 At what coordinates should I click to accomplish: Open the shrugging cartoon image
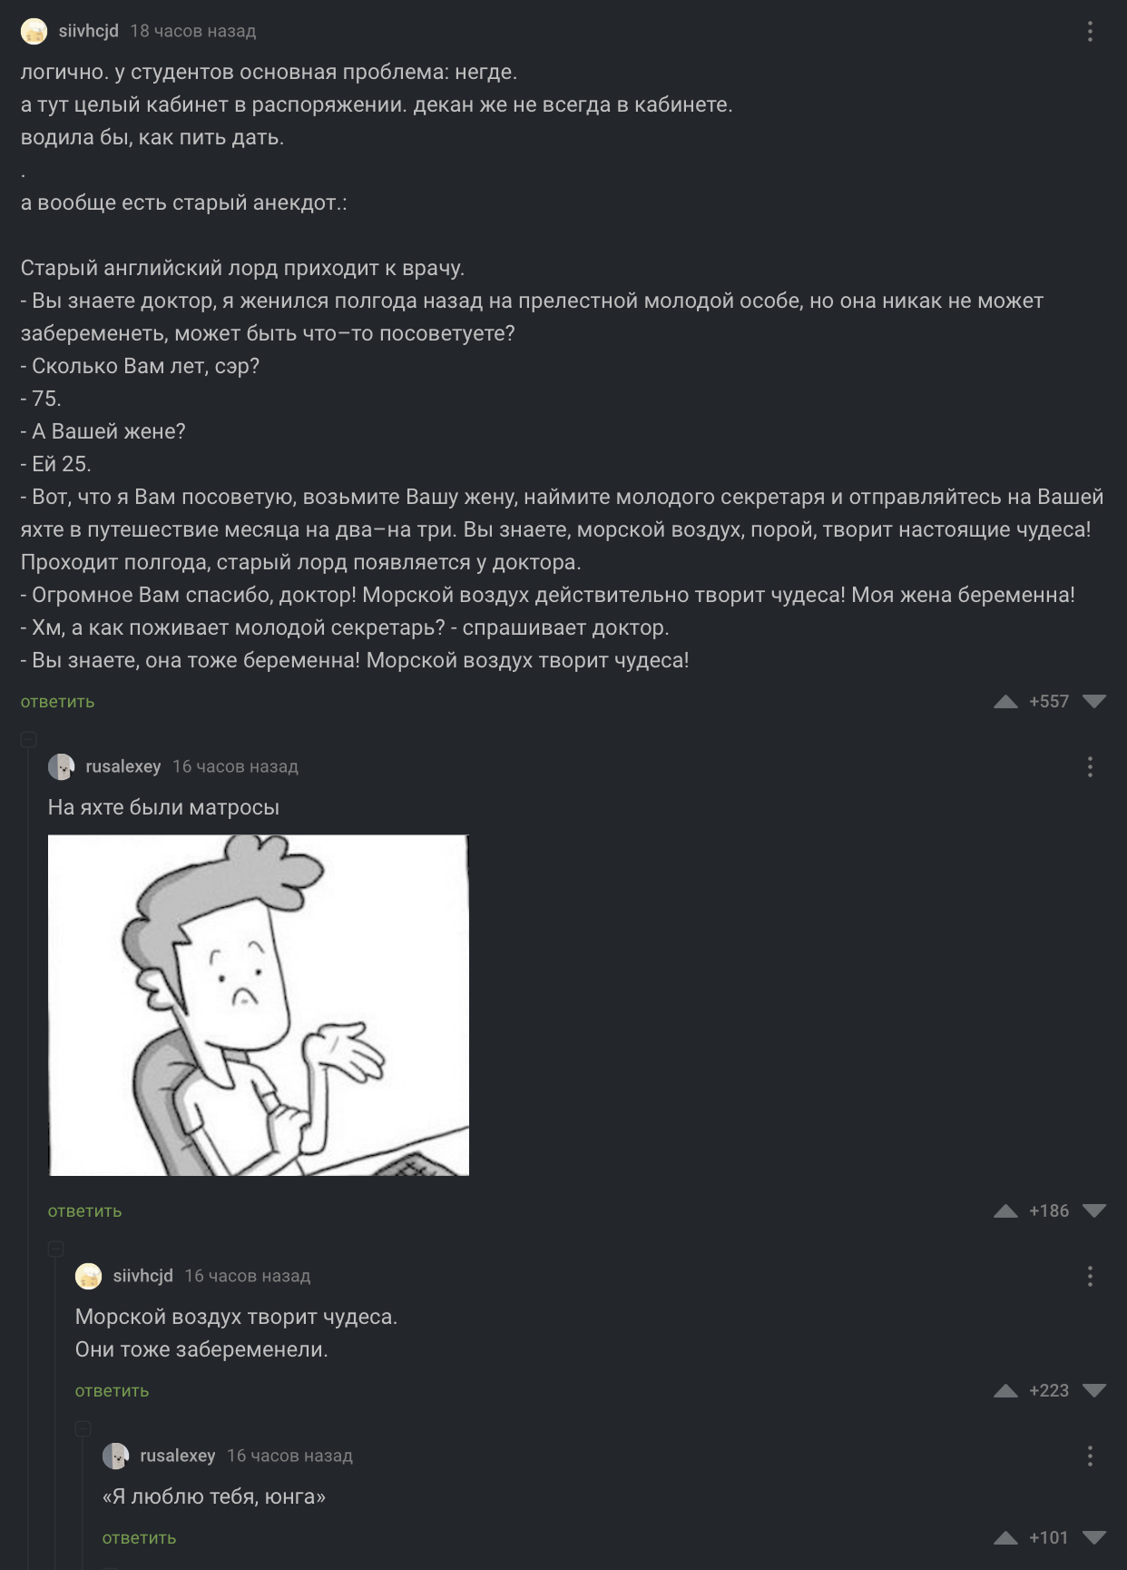[x=259, y=1005]
